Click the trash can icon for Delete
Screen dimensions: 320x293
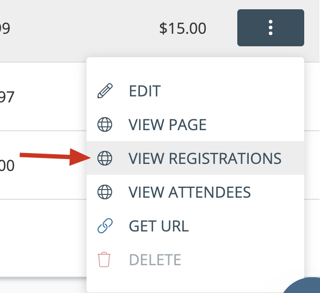pyautogui.click(x=104, y=260)
